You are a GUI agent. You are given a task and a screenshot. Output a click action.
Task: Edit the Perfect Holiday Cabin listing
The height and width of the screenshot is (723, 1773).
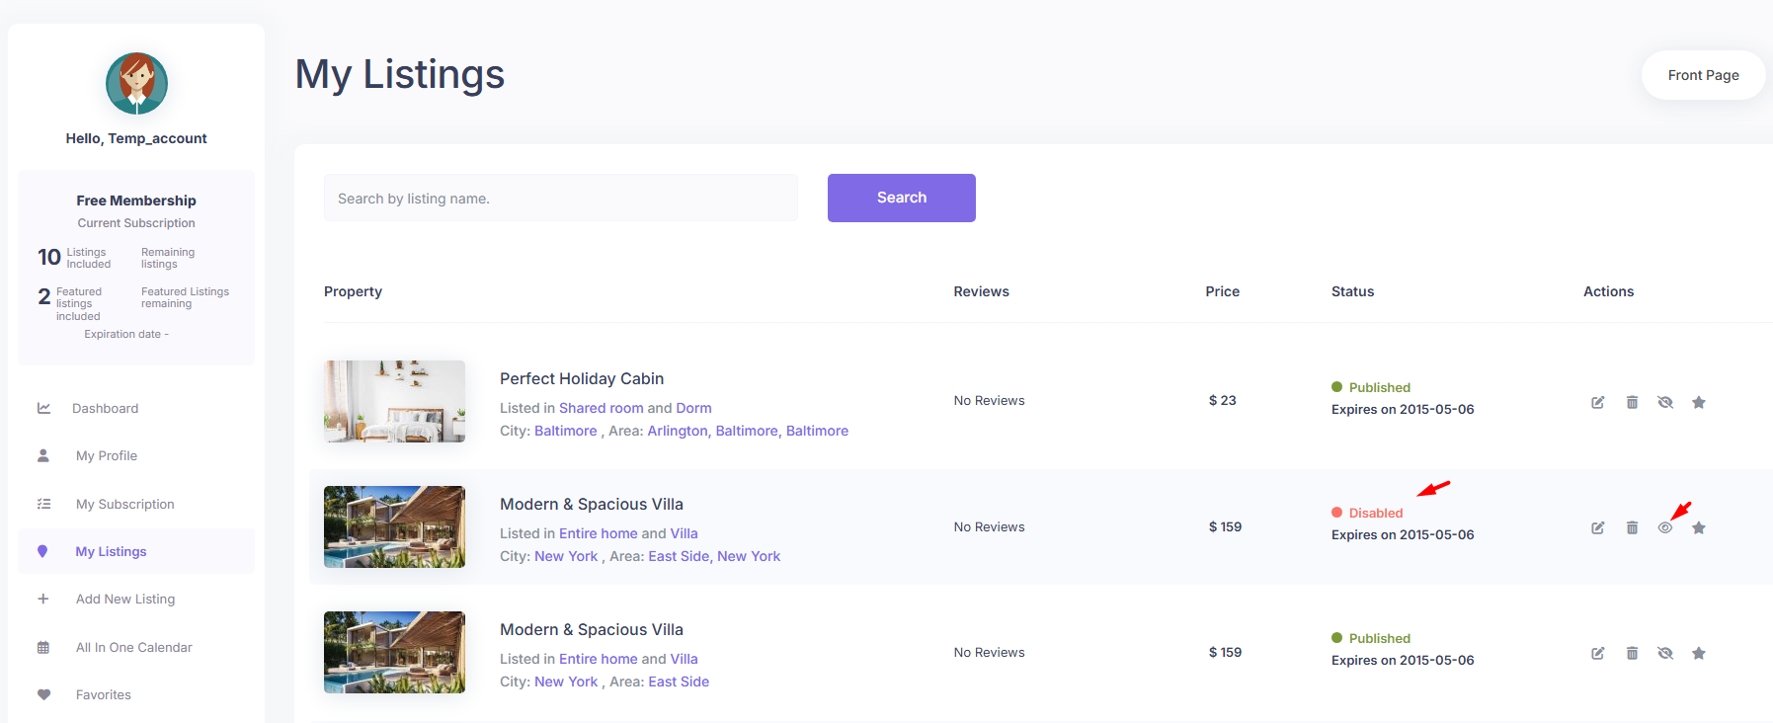click(x=1597, y=402)
